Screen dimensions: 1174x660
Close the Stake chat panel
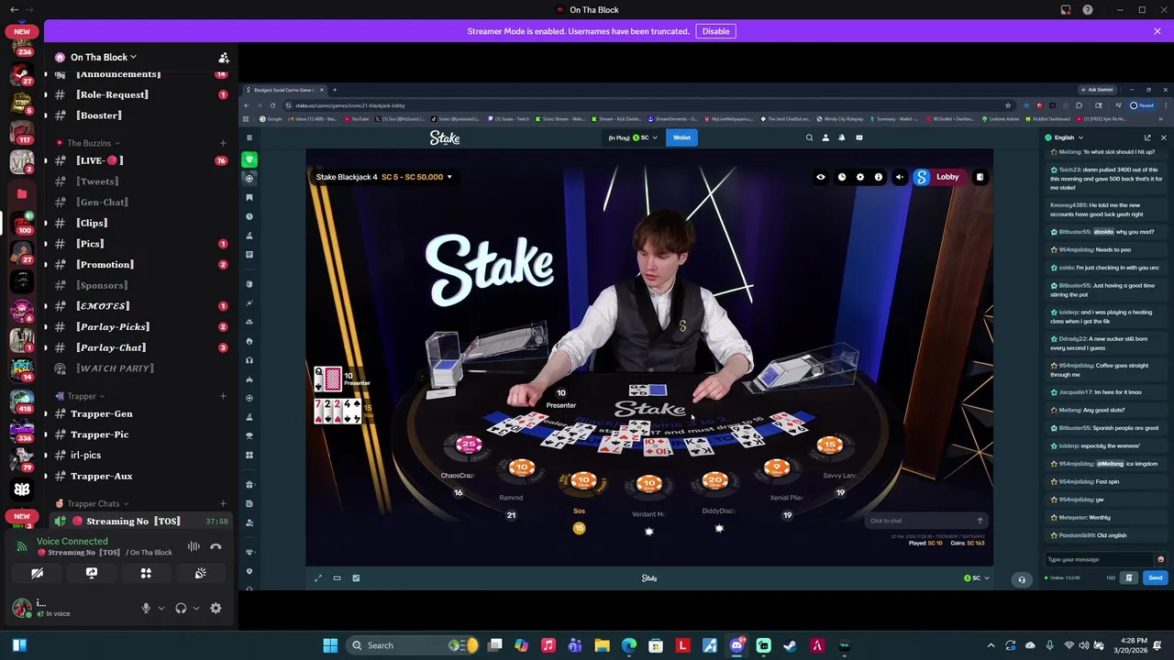(x=1163, y=137)
